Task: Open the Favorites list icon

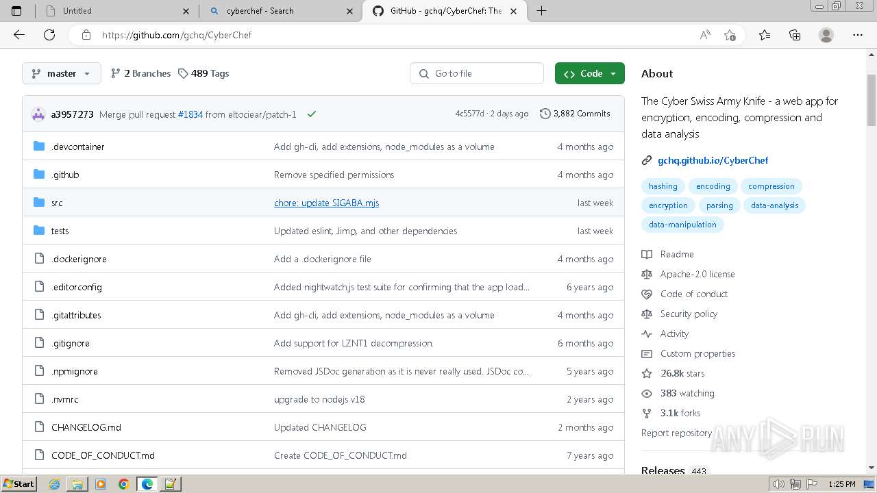Action: tap(765, 35)
